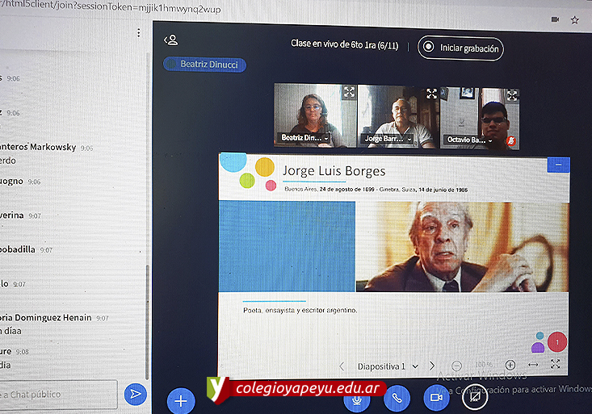
Task: Zoom out of the presentation
Action: tap(457, 366)
